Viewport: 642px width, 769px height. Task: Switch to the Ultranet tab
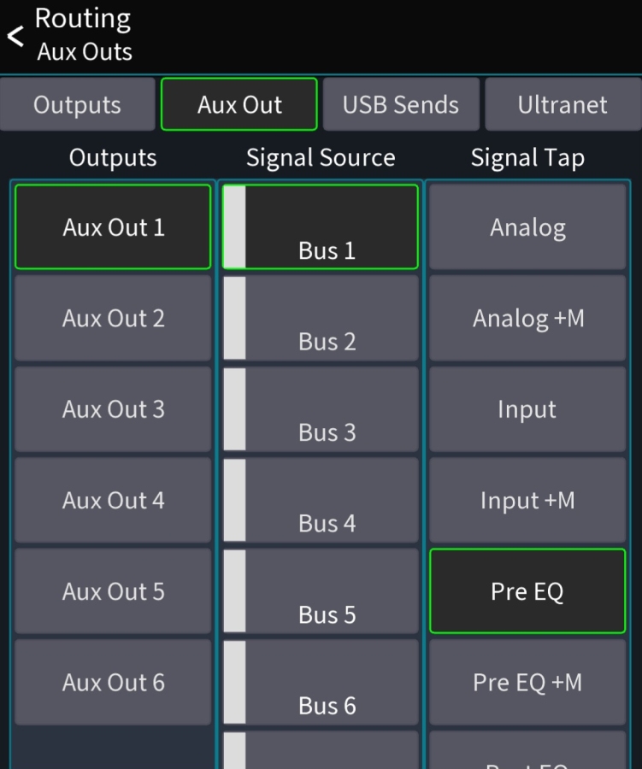(x=562, y=105)
